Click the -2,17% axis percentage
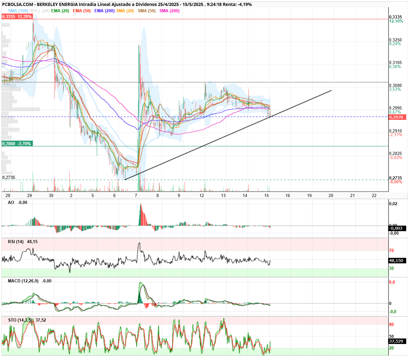Viewport: 409px width, 357px height. click(396, 135)
